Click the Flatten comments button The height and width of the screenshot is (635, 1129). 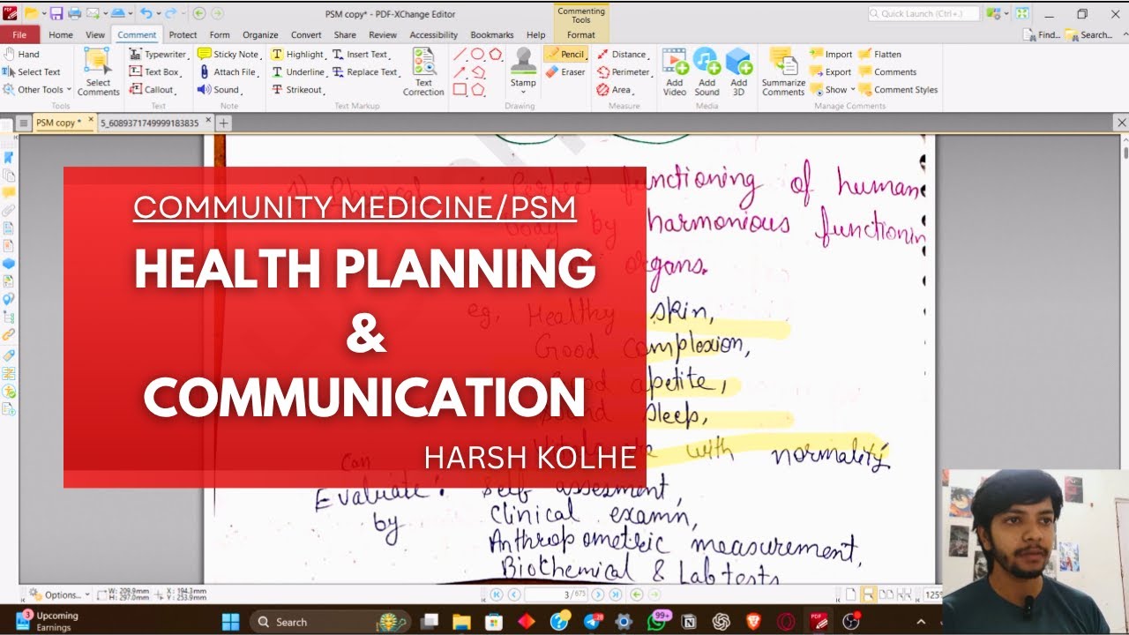[x=880, y=54]
